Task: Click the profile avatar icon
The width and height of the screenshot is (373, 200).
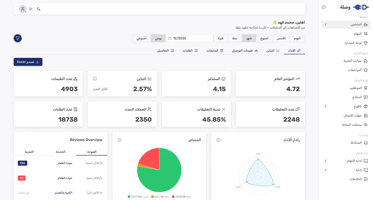Action: coord(22,9)
